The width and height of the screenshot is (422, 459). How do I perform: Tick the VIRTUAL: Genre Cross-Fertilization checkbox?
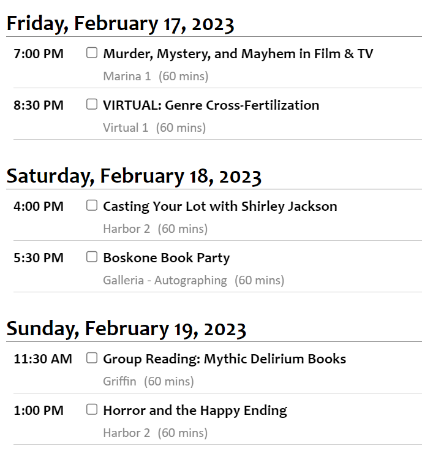[x=92, y=104]
